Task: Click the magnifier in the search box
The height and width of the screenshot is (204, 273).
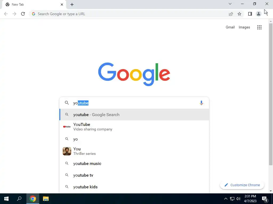Action: pos(67,103)
